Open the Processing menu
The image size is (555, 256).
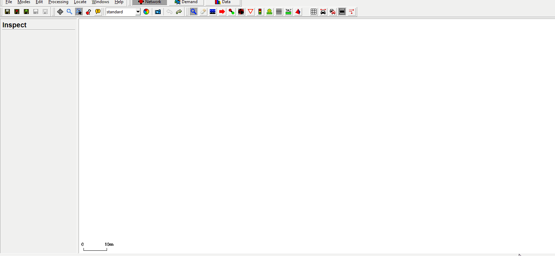pyautogui.click(x=58, y=2)
